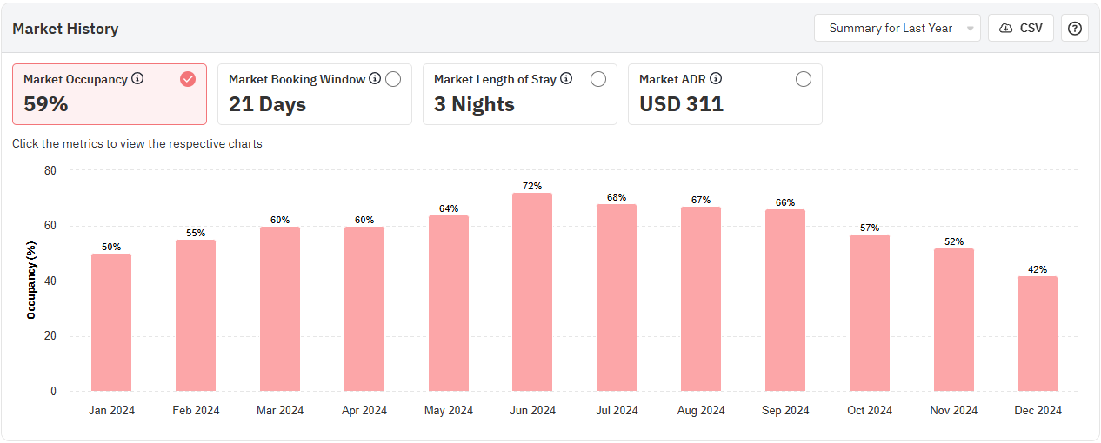This screenshot has height=443, width=1101.
Task: Click the info icon beside Market Occupancy
Action: (x=137, y=79)
